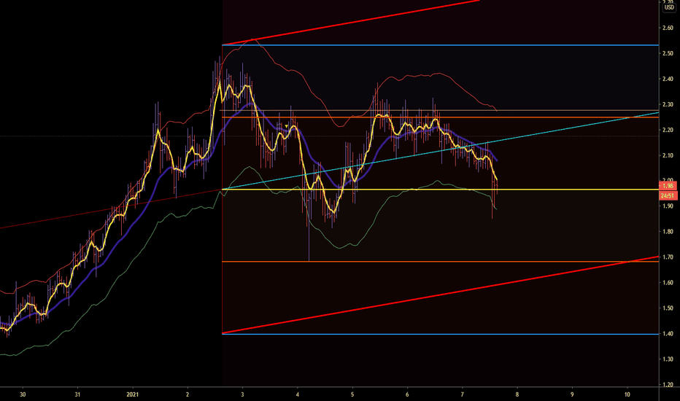Click the 3 date label on time axis
Image resolution: width=680 pixels, height=401 pixels.
[242, 394]
